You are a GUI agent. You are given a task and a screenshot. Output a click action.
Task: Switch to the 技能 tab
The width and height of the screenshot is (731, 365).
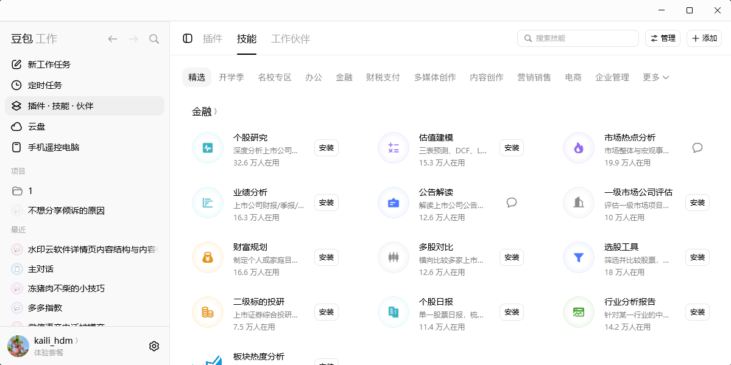[247, 39]
